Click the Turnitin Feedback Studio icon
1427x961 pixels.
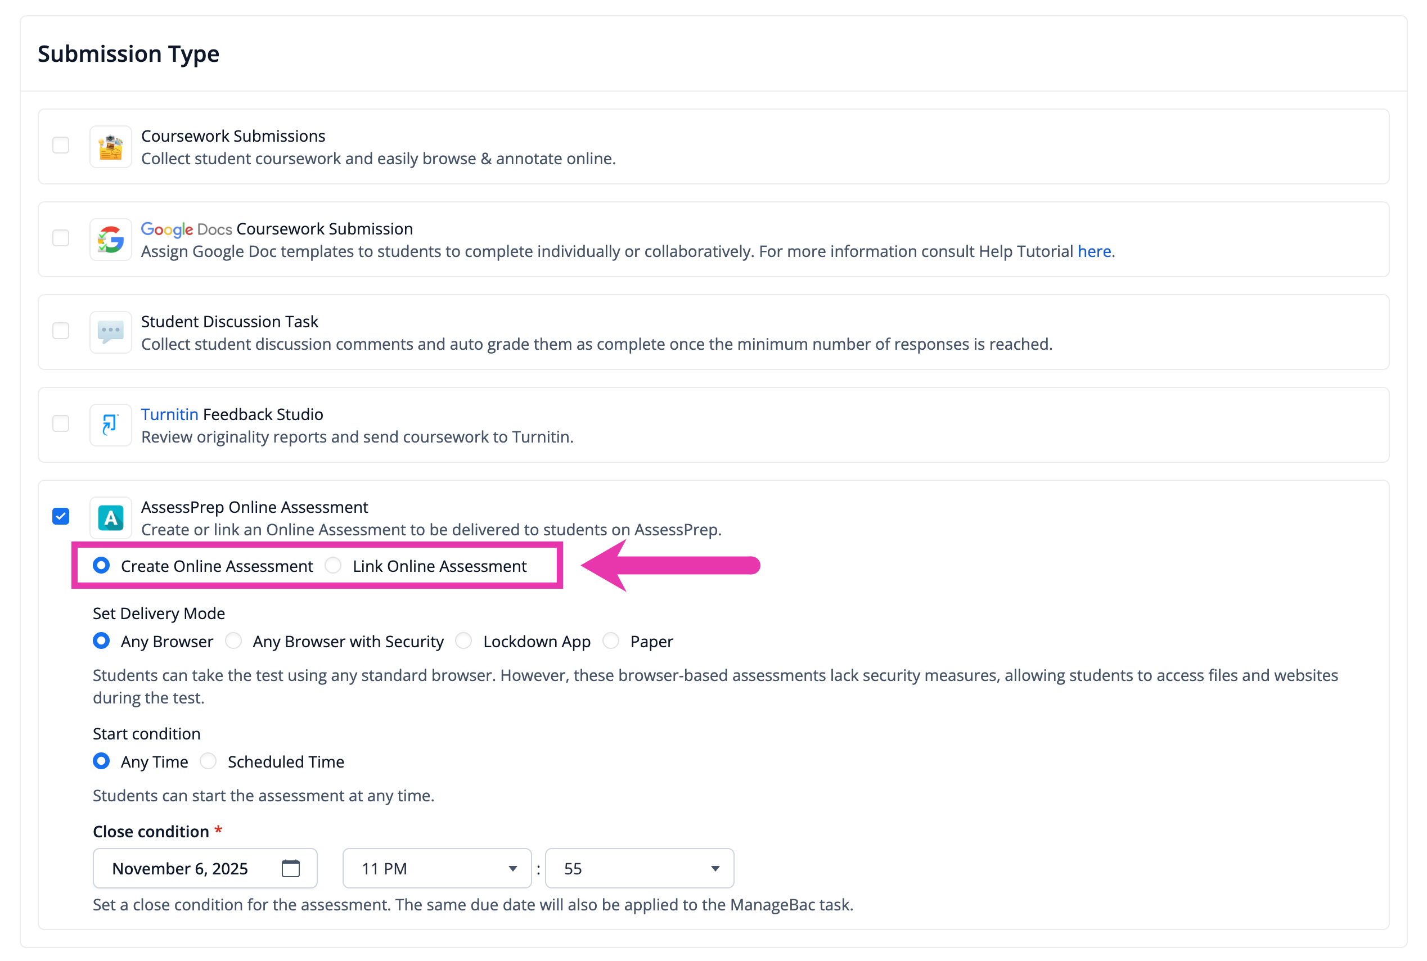[x=110, y=425]
